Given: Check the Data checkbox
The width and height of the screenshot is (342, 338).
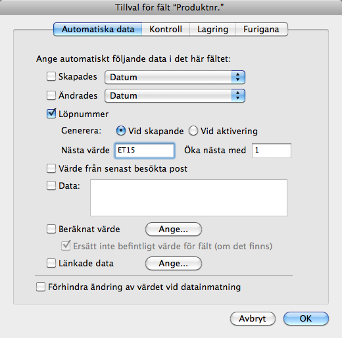Looking at the screenshot, I should [x=51, y=185].
